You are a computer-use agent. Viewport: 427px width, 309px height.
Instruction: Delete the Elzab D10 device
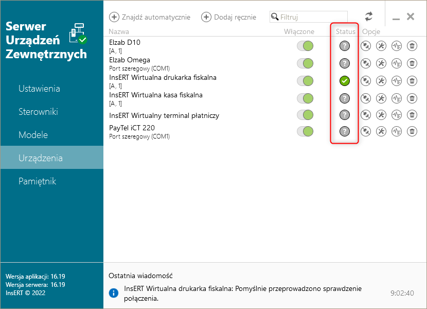[412, 46]
